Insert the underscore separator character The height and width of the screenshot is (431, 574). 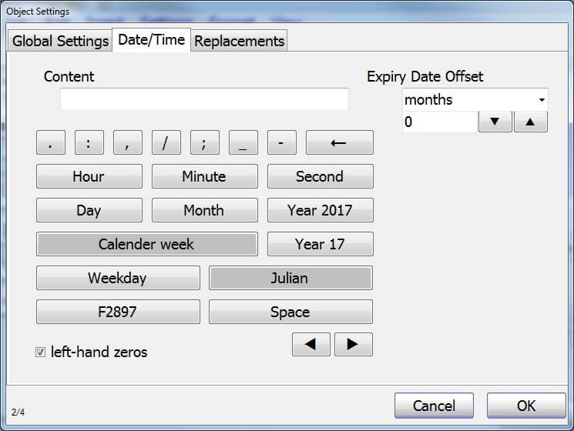(243, 142)
